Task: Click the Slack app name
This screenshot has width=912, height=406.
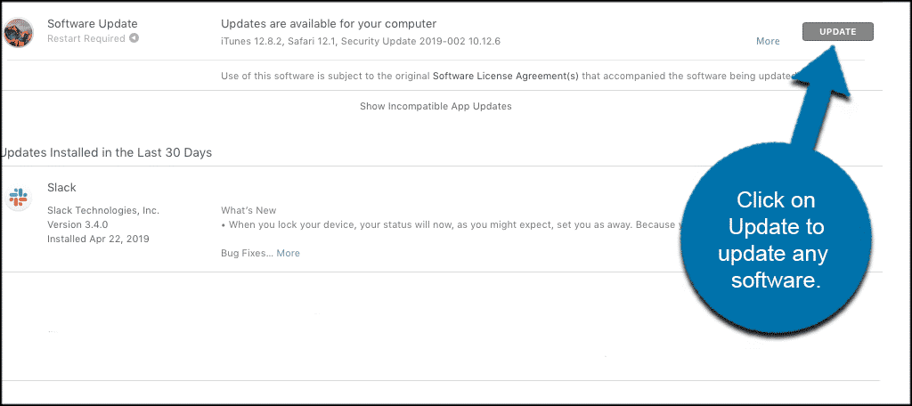Action: click(61, 188)
